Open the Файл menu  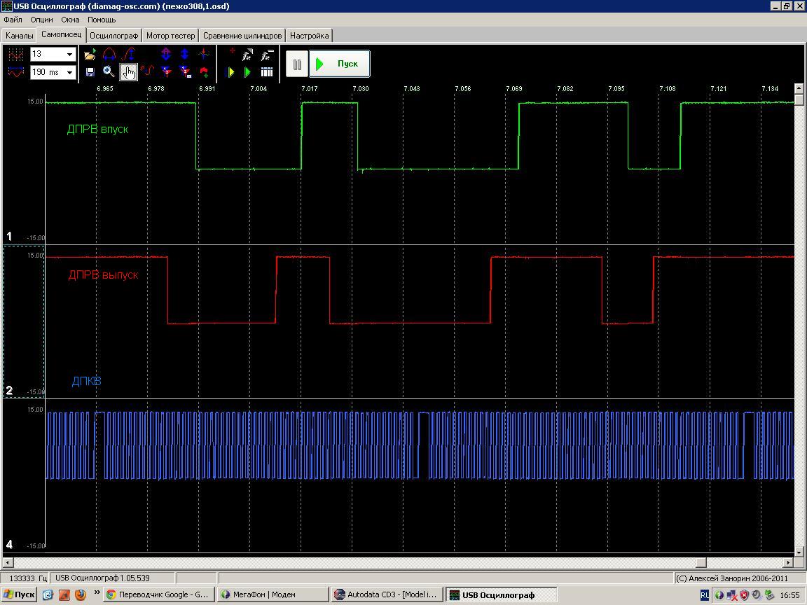tap(13, 20)
